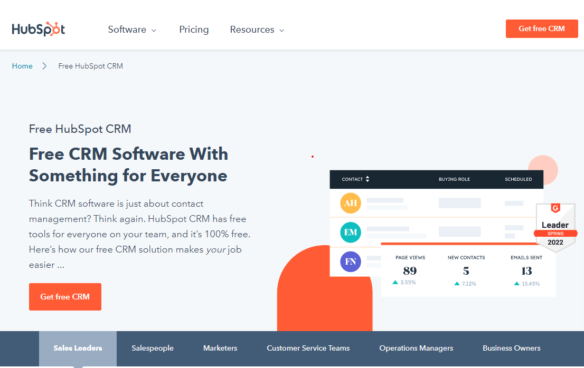The height and width of the screenshot is (368, 584).
Task: Click the EMAILS SENT value 13
Action: (x=526, y=270)
